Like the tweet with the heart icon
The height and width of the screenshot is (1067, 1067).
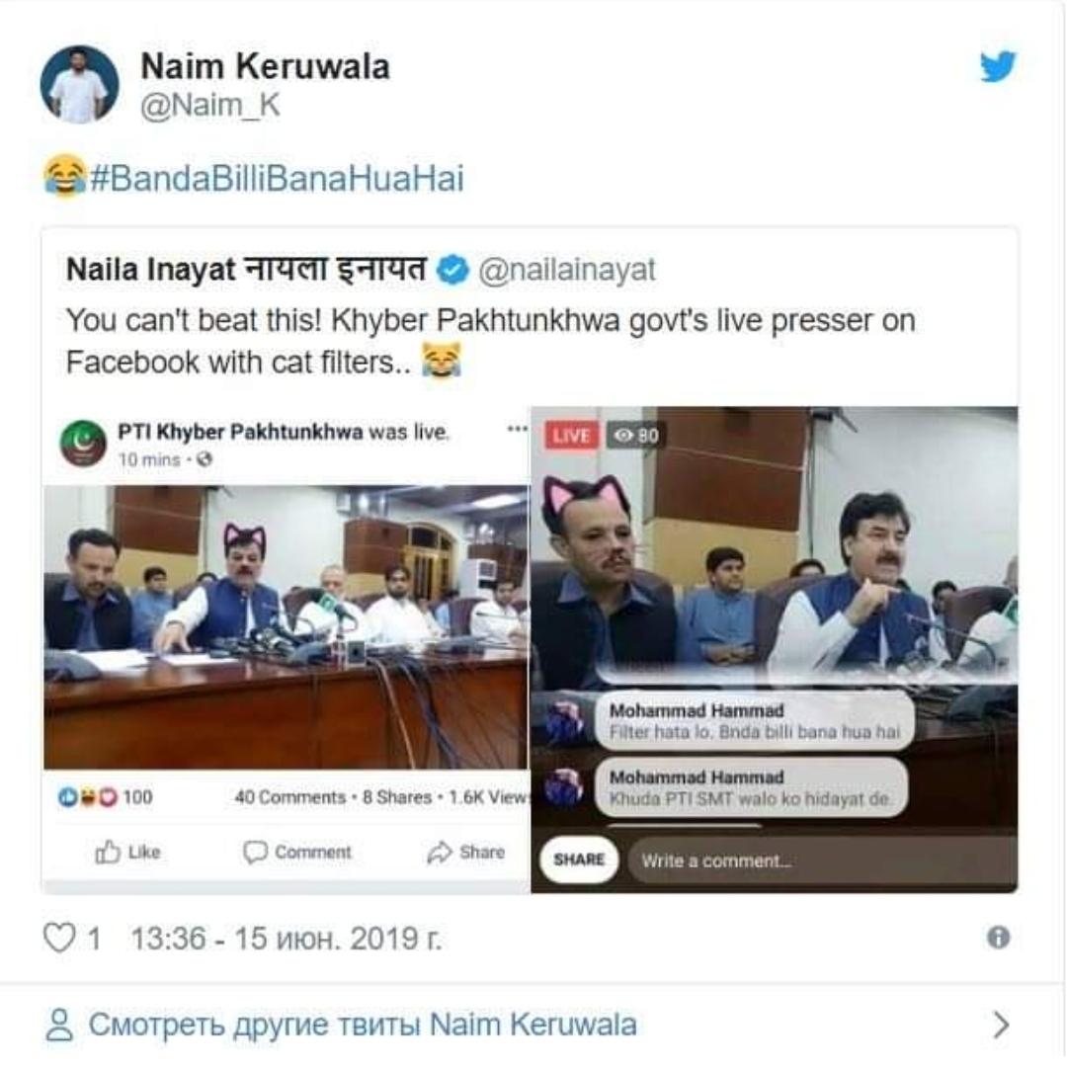coord(59,938)
